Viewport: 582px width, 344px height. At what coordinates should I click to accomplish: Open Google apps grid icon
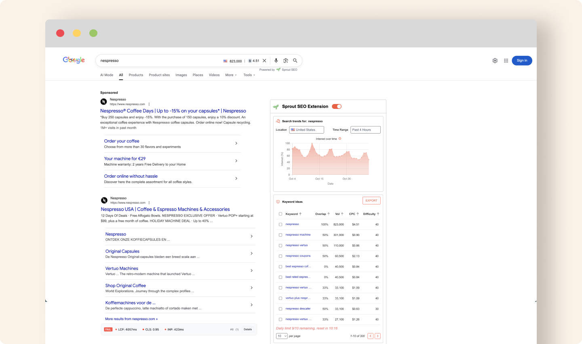[506, 60]
